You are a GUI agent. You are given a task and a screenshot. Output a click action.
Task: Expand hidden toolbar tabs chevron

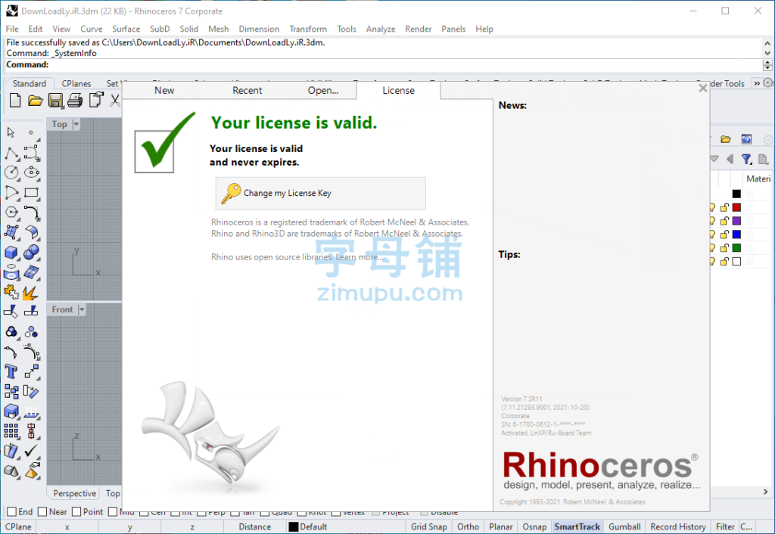click(x=757, y=83)
